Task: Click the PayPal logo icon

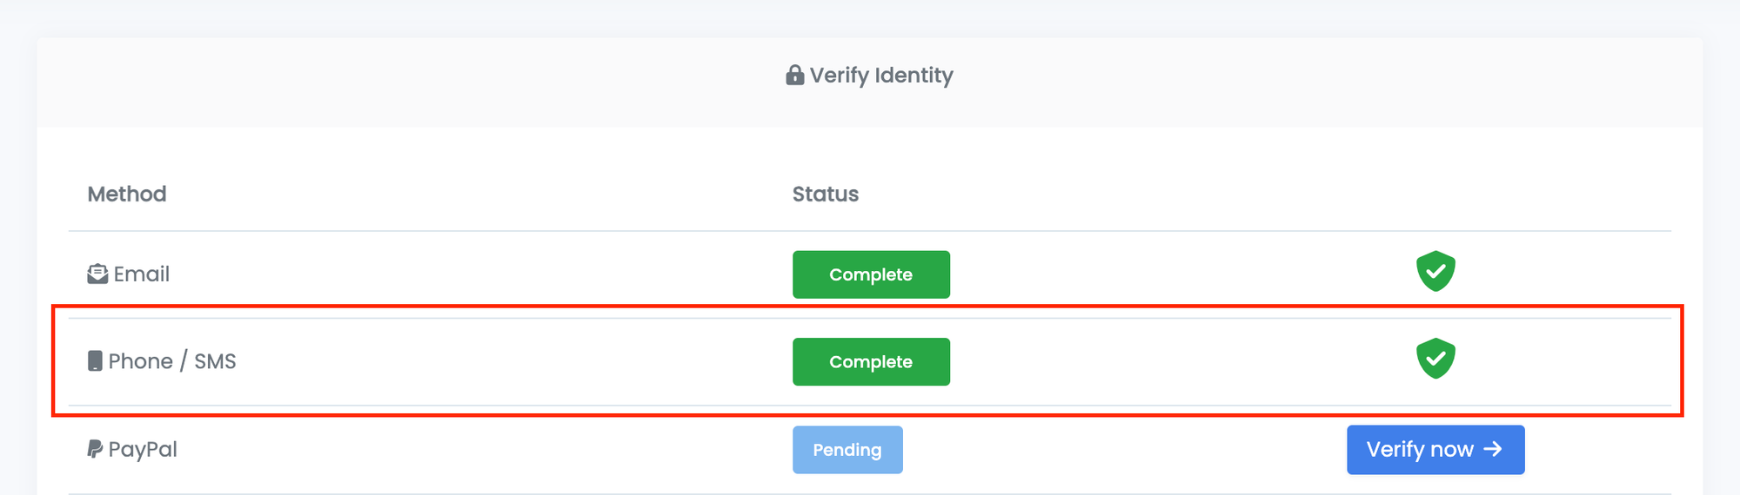Action: (x=95, y=449)
